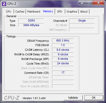Viewport: 106px width, 103px height.
Task: Click the RAS# to CAS# Delay label
Action: tap(32, 54)
